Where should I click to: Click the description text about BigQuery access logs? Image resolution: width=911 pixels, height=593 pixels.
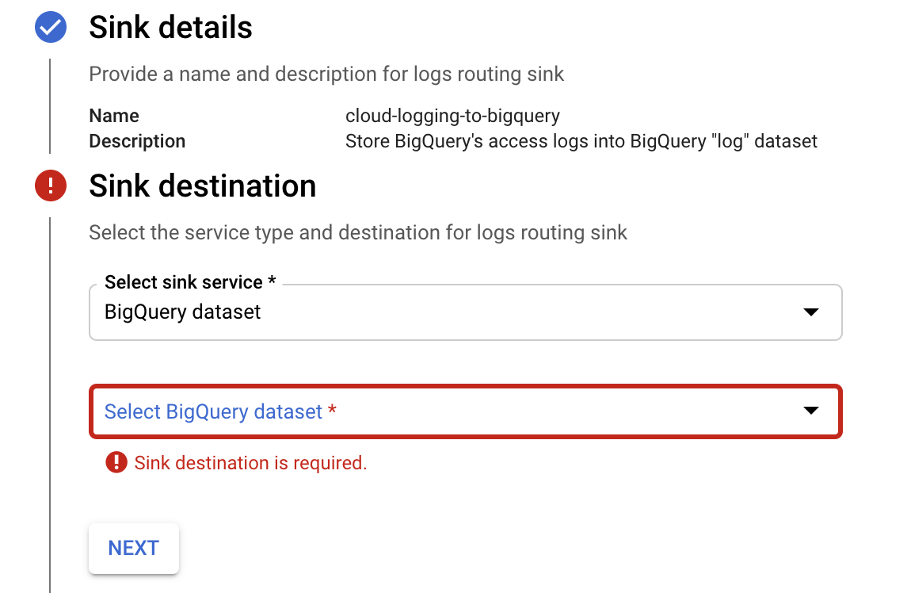[x=581, y=141]
